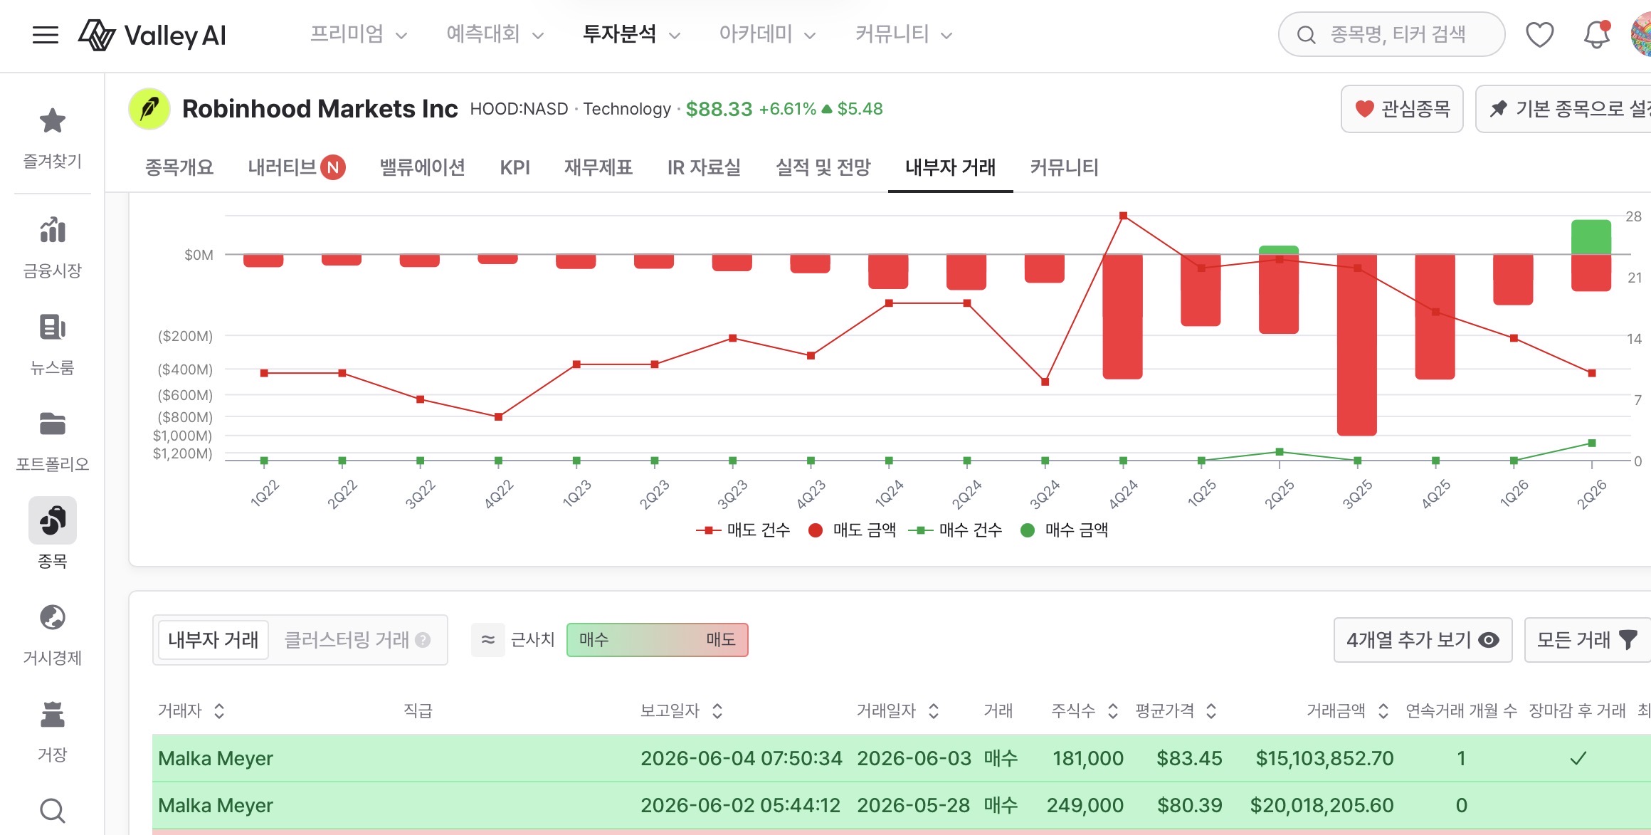The width and height of the screenshot is (1651, 835).
Task: Open the 내러티브 tab
Action: point(283,167)
